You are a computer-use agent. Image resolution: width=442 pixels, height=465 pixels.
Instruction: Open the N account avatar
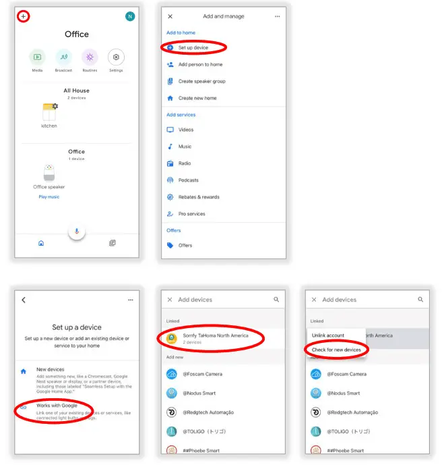(130, 16)
